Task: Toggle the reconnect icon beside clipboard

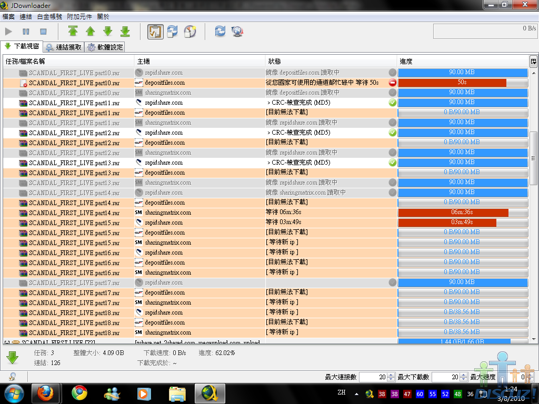Action: point(173,32)
